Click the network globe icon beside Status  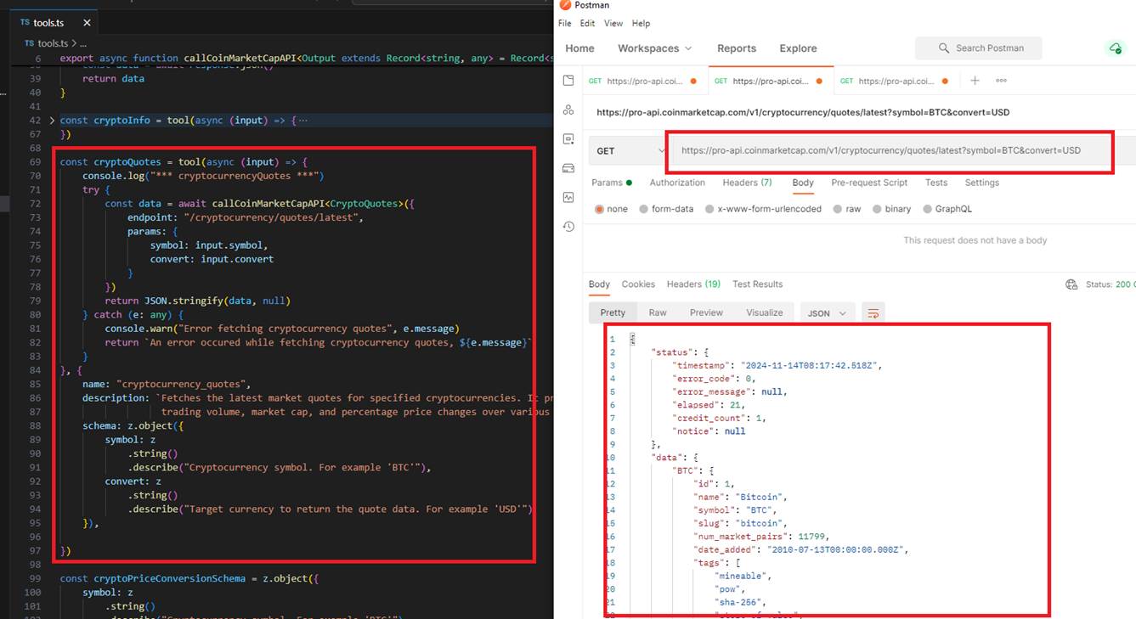(1071, 284)
